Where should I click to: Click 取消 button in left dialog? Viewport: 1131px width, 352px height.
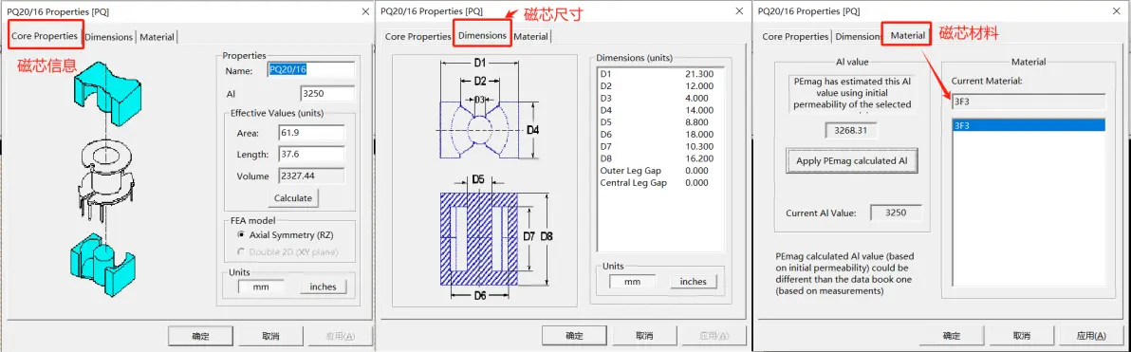click(270, 336)
